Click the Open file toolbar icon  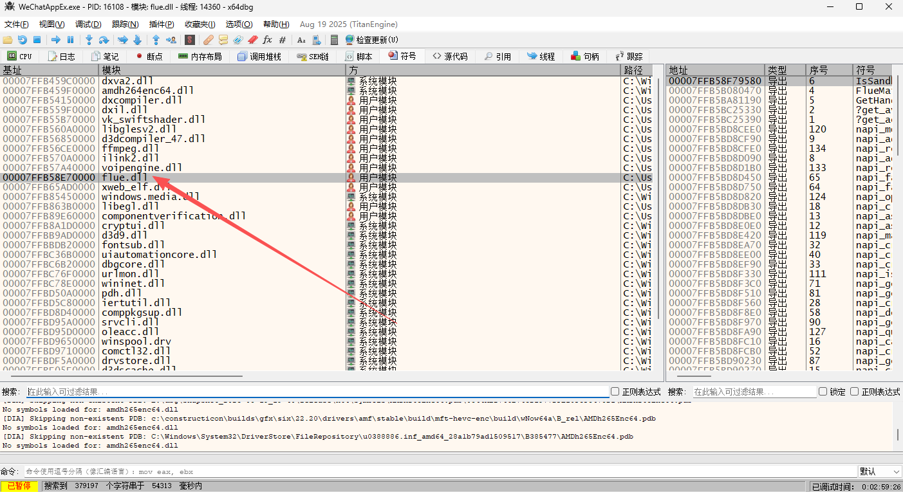click(x=8, y=40)
